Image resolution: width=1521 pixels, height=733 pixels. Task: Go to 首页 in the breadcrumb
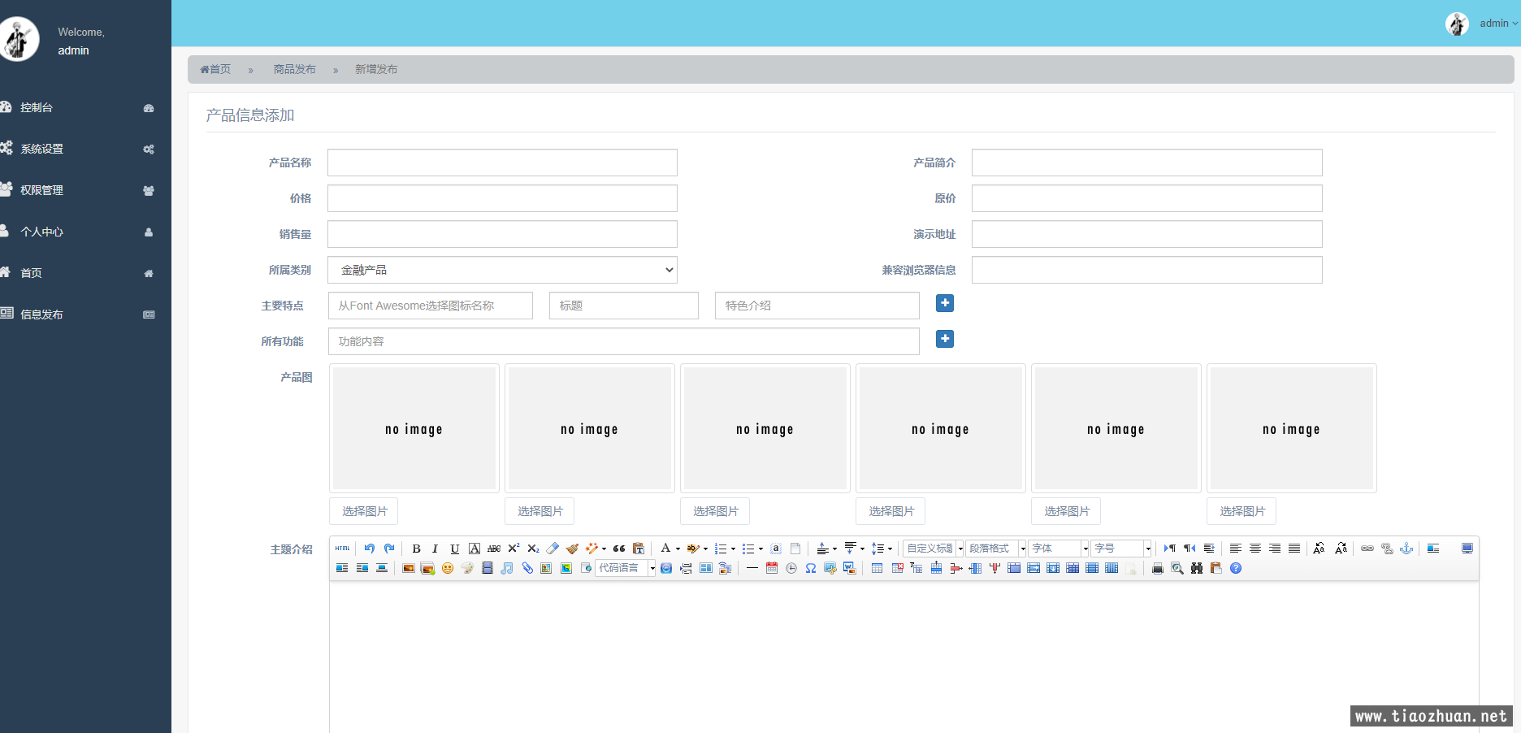click(x=215, y=70)
